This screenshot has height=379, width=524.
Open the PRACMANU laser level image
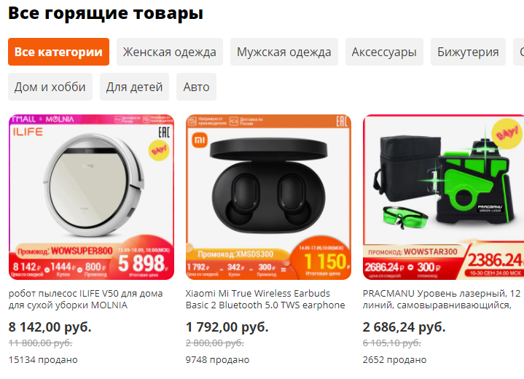pyautogui.click(x=443, y=198)
